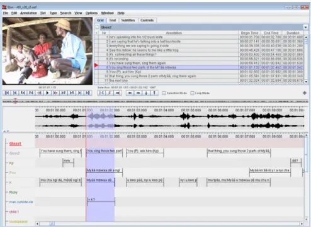Tick the checkbox beside the Gloss2 tier selector
The width and height of the screenshot is (311, 227).
97,27
